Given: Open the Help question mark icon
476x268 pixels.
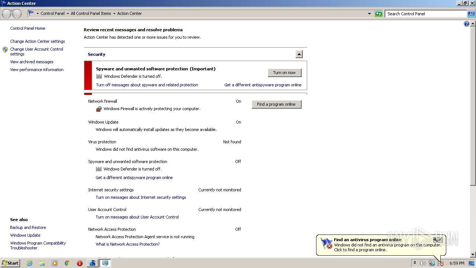Looking at the screenshot, I should 467,24.
